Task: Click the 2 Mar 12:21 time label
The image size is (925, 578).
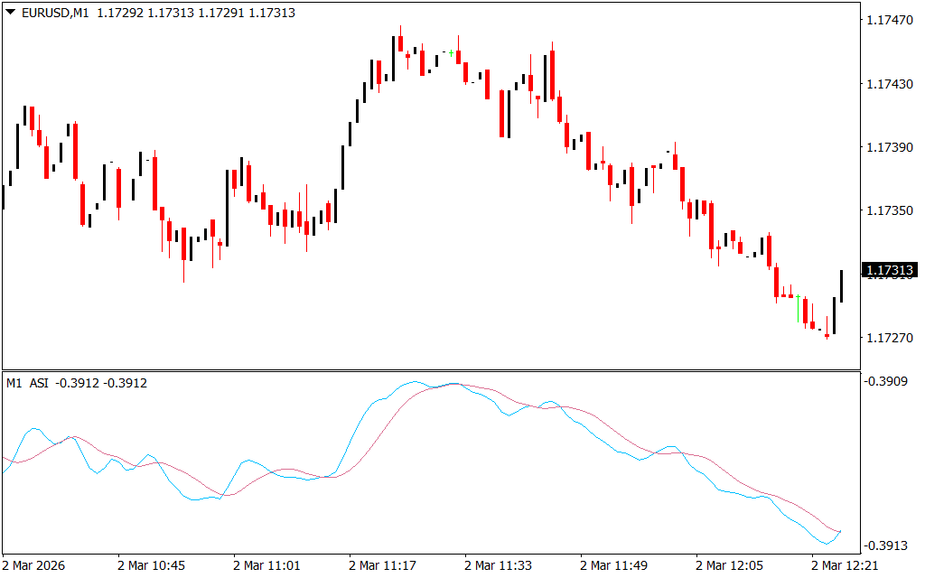Action: coord(845,565)
